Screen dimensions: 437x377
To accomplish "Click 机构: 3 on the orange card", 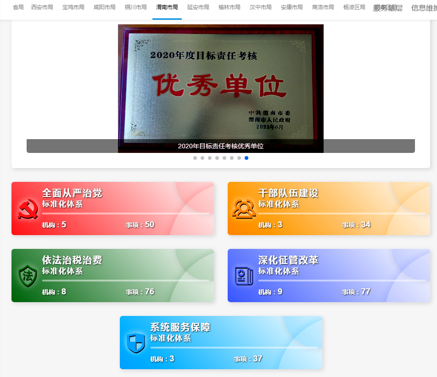I will coord(270,225).
